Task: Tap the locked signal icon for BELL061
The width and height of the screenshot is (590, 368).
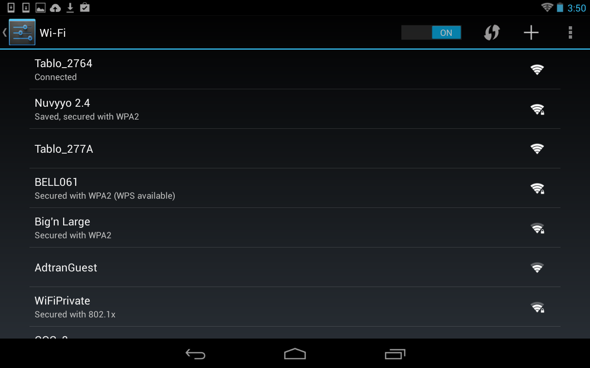Action: click(x=537, y=188)
